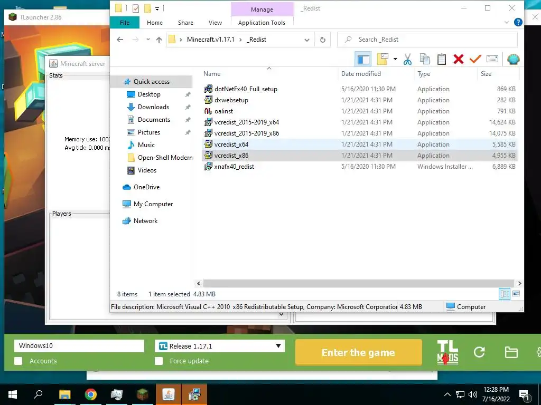
Task: Open Explorer help question mark icon
Action: (x=518, y=22)
